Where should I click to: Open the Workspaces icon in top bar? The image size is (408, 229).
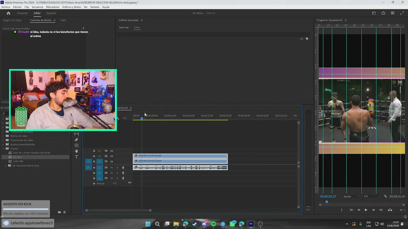[x=374, y=13]
